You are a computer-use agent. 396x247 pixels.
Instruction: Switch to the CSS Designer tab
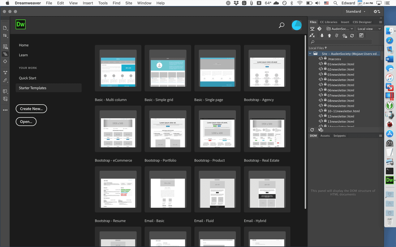[x=362, y=22]
